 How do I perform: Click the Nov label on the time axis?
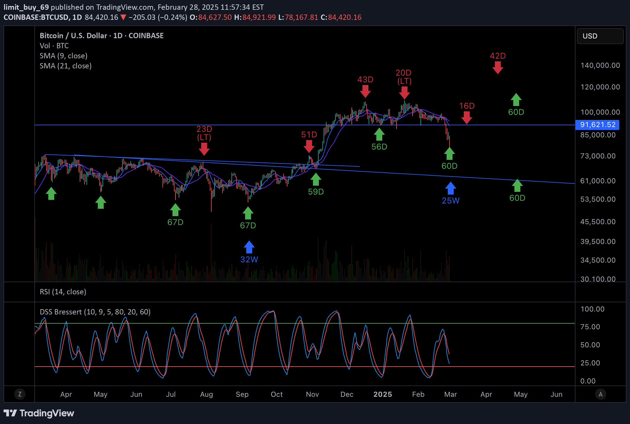312,394
